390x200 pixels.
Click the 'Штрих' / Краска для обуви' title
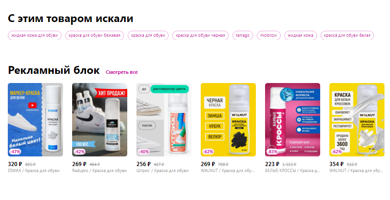pyautogui.click(x=163, y=171)
